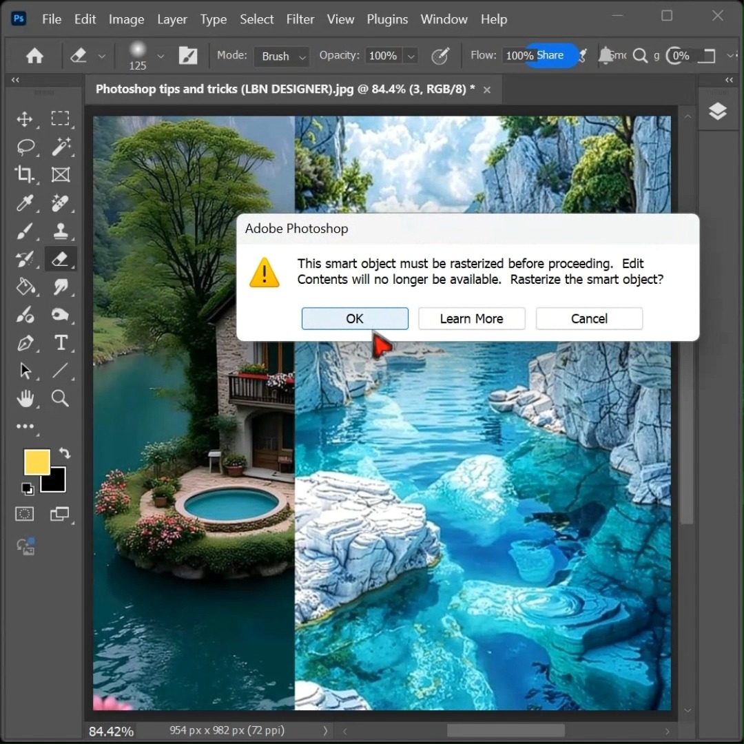Select the Path Selection tool
Viewport: 744px width, 744px height.
point(25,371)
